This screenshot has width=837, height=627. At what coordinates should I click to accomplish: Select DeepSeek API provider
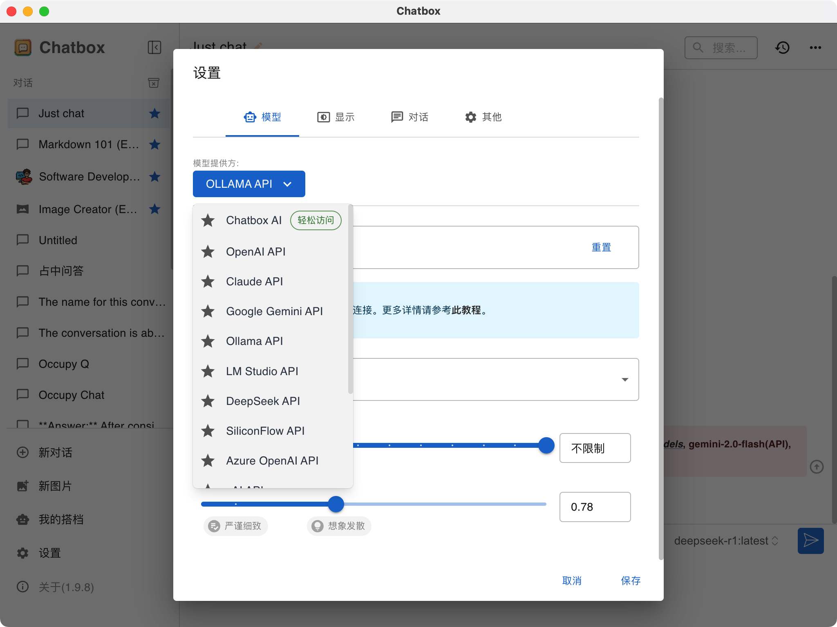[x=271, y=401]
